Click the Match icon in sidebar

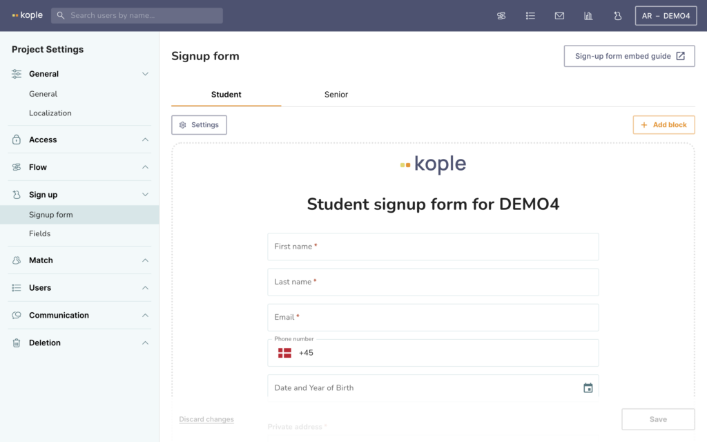[x=17, y=260]
